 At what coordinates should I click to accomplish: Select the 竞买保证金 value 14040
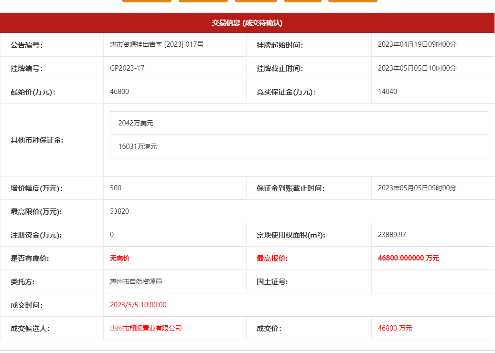coord(387,92)
